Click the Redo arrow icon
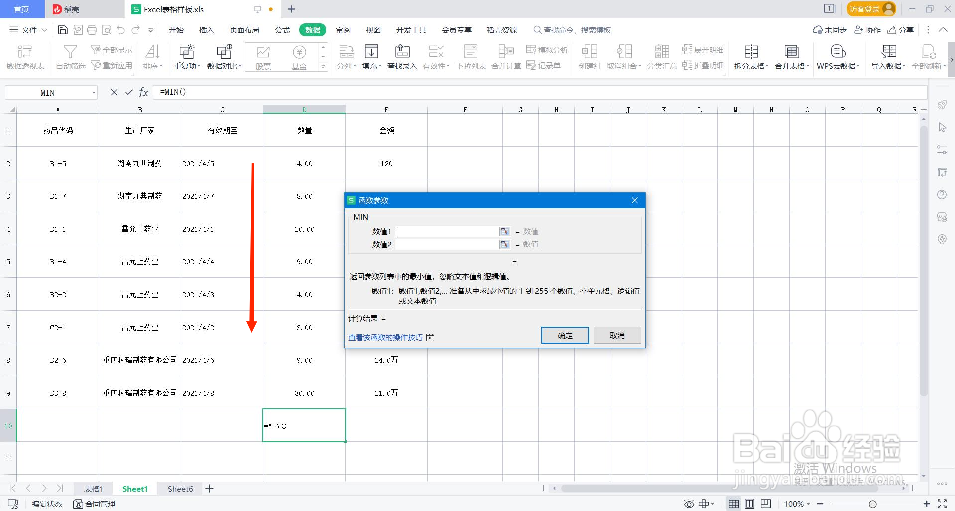 pyautogui.click(x=135, y=30)
